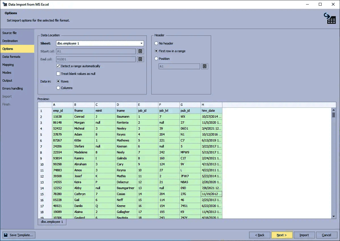Click Import to start the import

tap(304, 235)
